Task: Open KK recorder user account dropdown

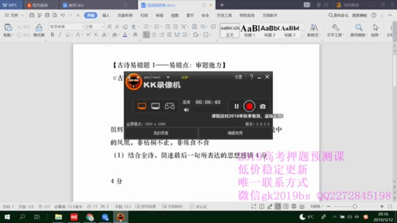Action: [x=168, y=77]
